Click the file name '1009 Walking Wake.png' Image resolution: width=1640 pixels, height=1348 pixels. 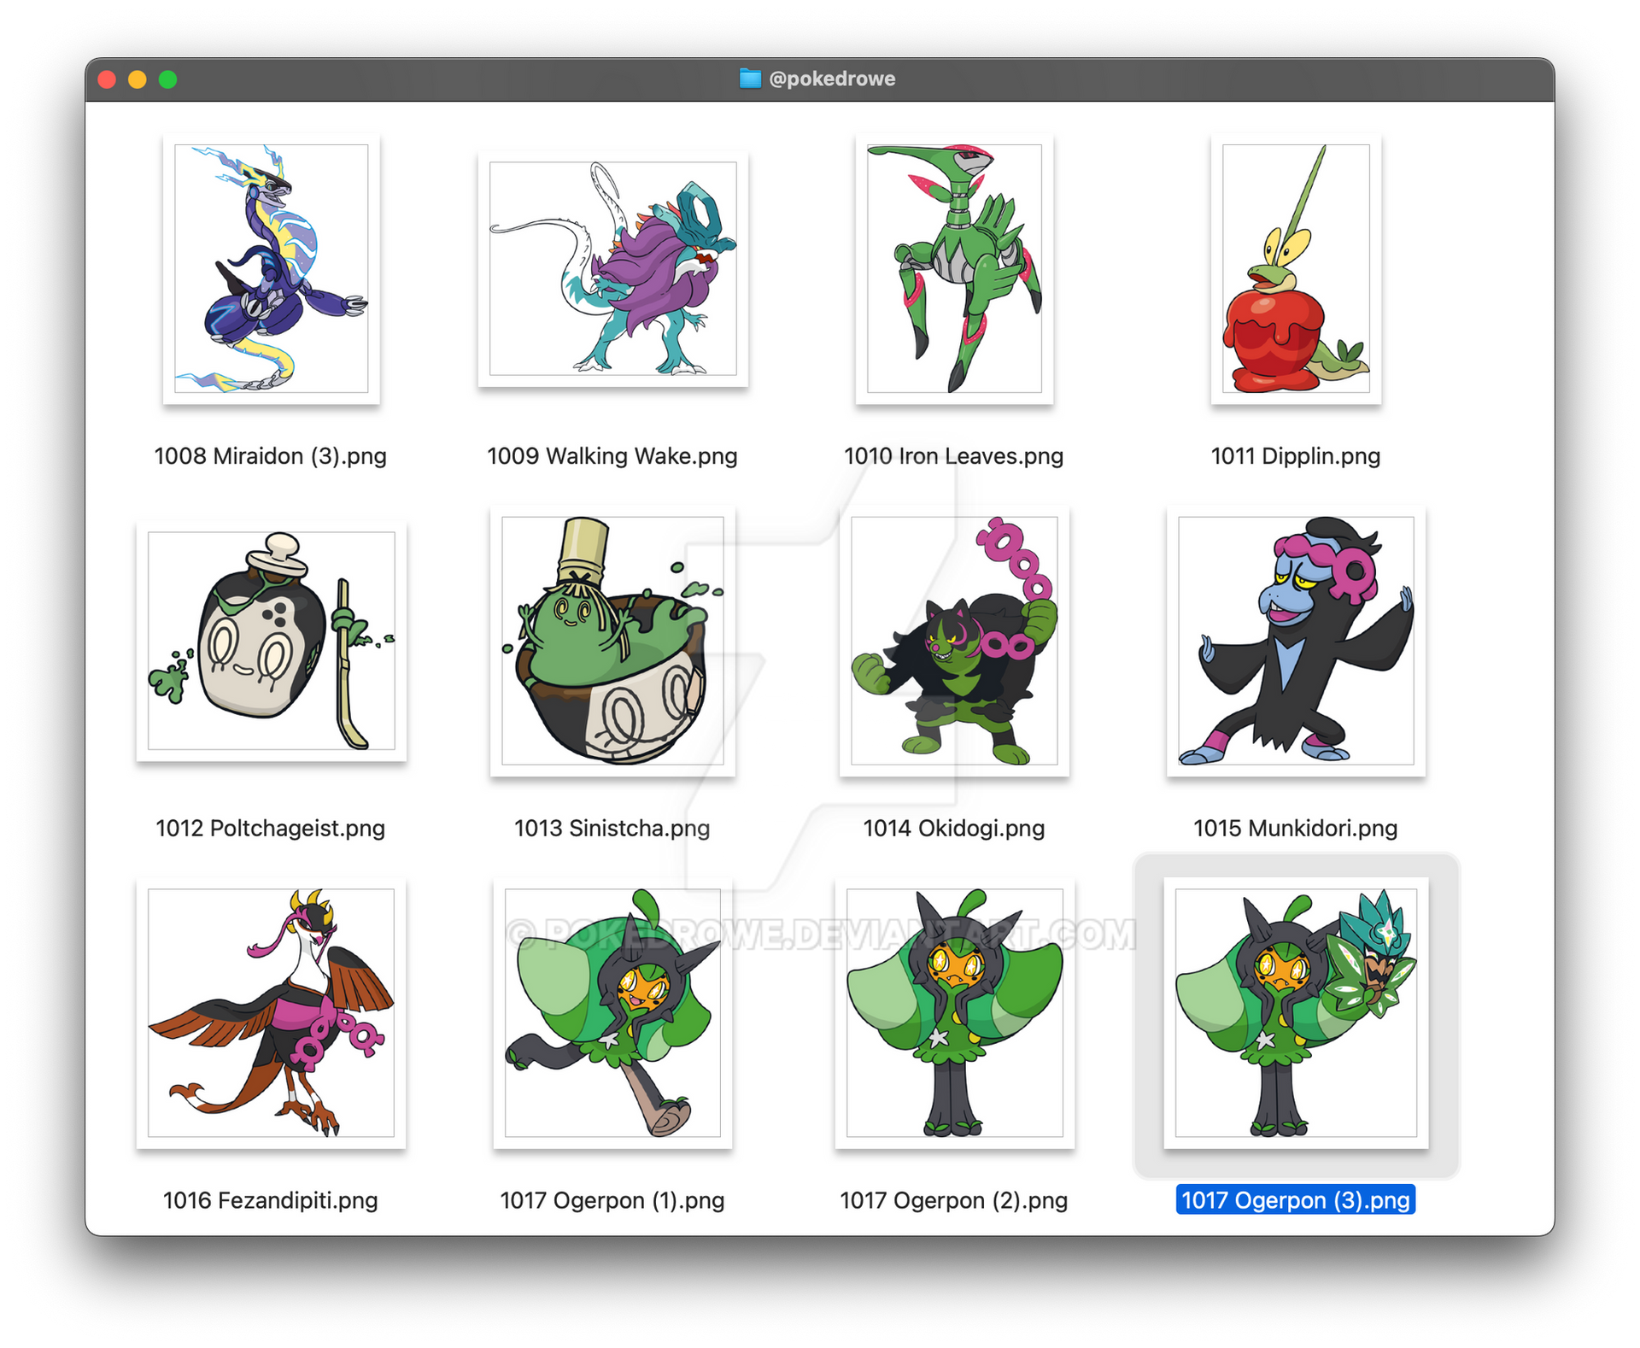coord(612,456)
